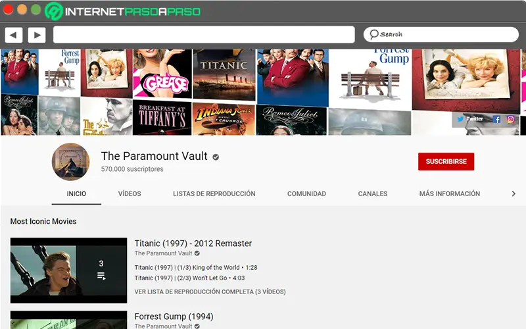
Task: Open the Twitter link on the channel banner
Action: coord(470,118)
